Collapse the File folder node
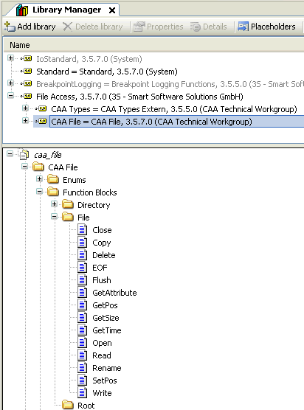The width and height of the screenshot is (304, 410). point(54,217)
